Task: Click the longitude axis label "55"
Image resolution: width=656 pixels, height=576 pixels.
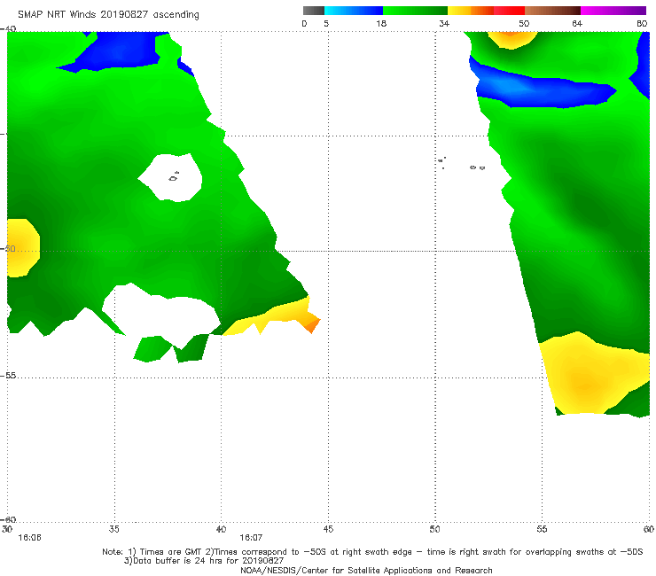Action: point(542,529)
